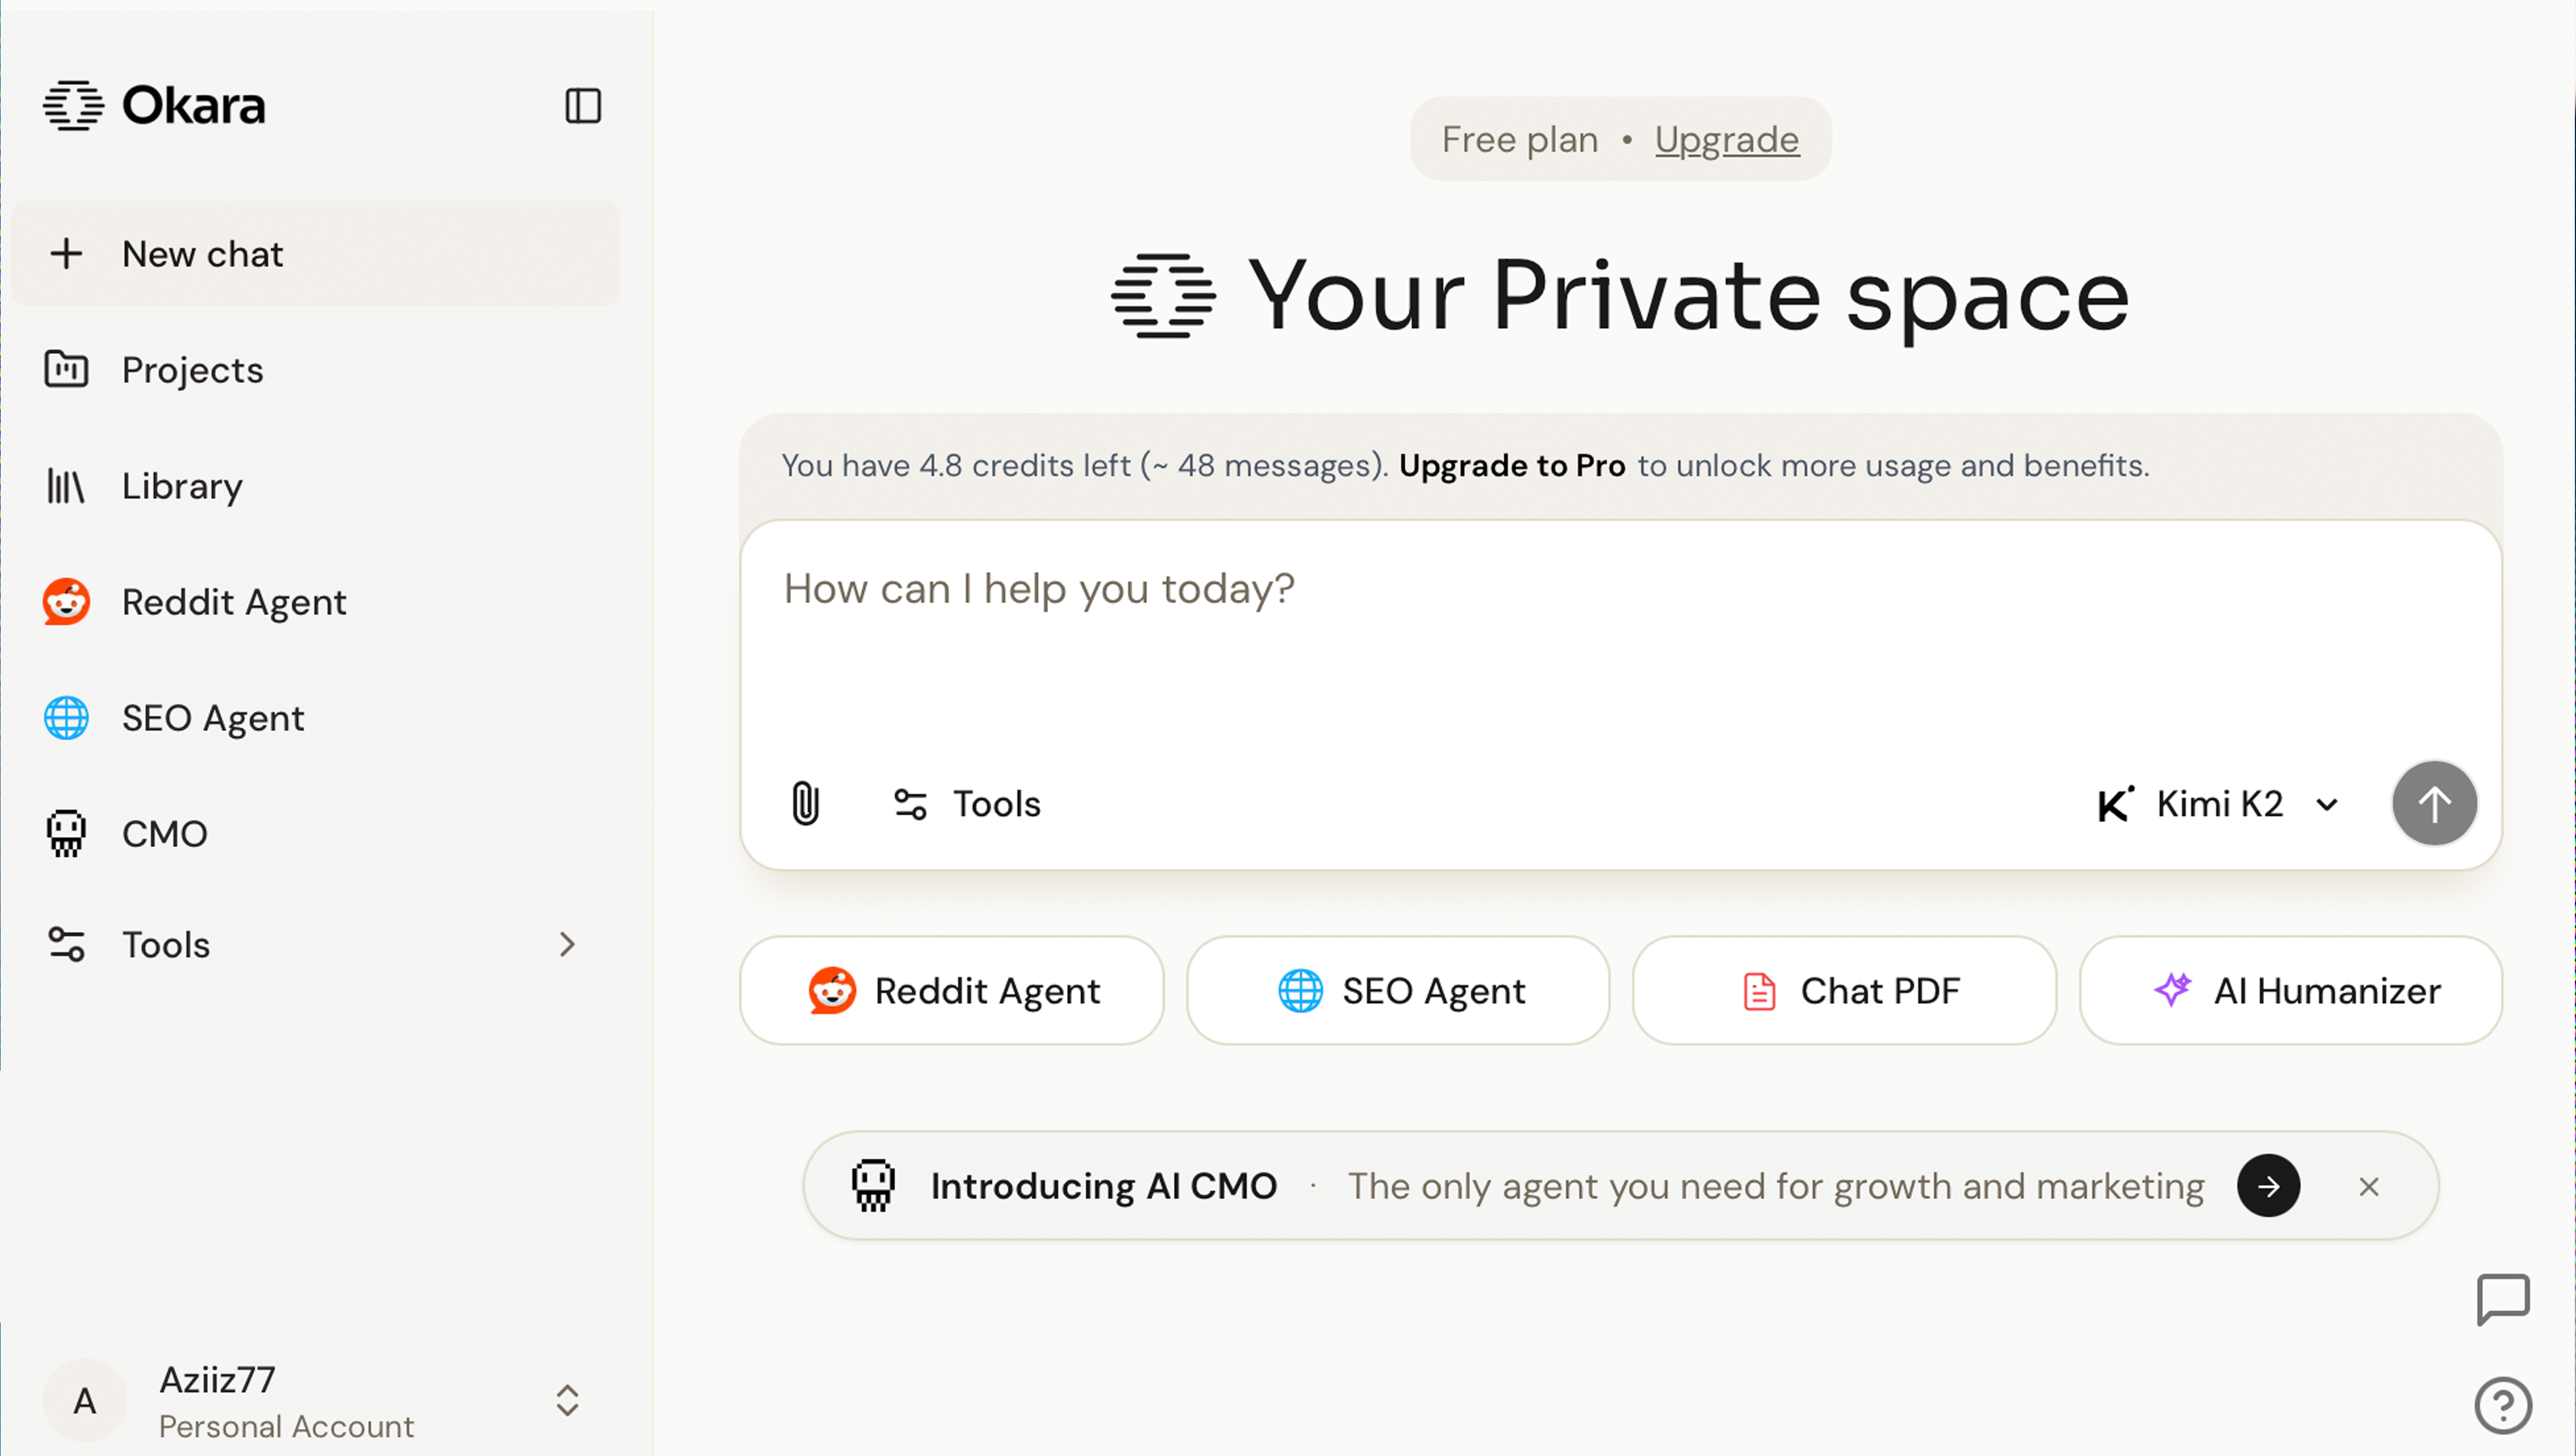Collapse the sidebar with the panel icon

(583, 106)
